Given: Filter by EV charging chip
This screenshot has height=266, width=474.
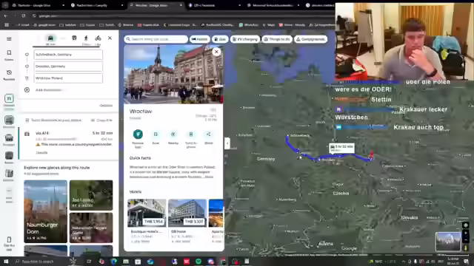Looking at the screenshot, I should click(x=245, y=39).
